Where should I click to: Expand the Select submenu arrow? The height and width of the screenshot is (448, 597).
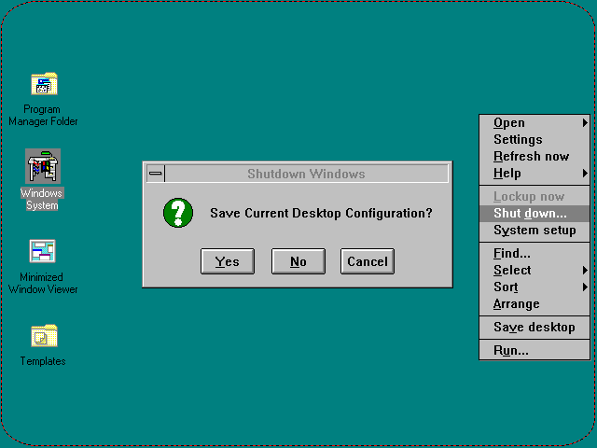(x=585, y=270)
